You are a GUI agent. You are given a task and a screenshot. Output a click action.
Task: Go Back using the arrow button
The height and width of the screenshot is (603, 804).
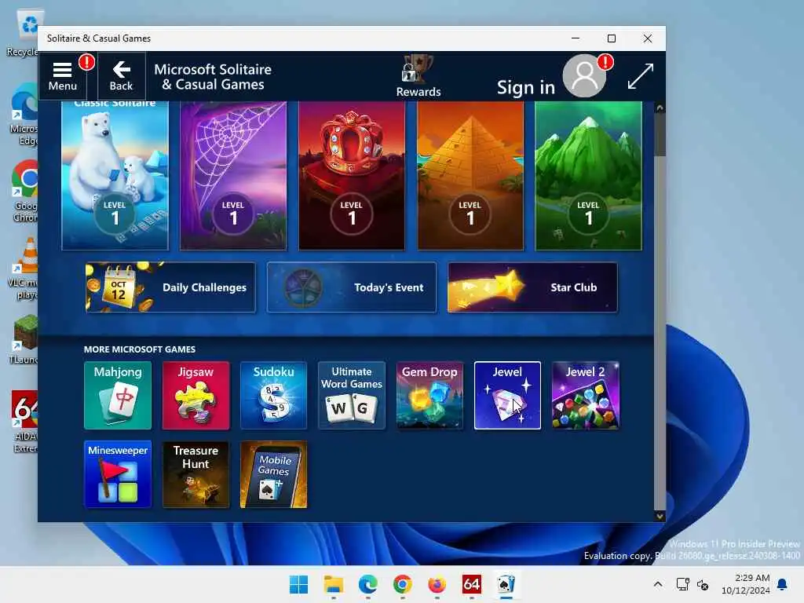(x=121, y=76)
